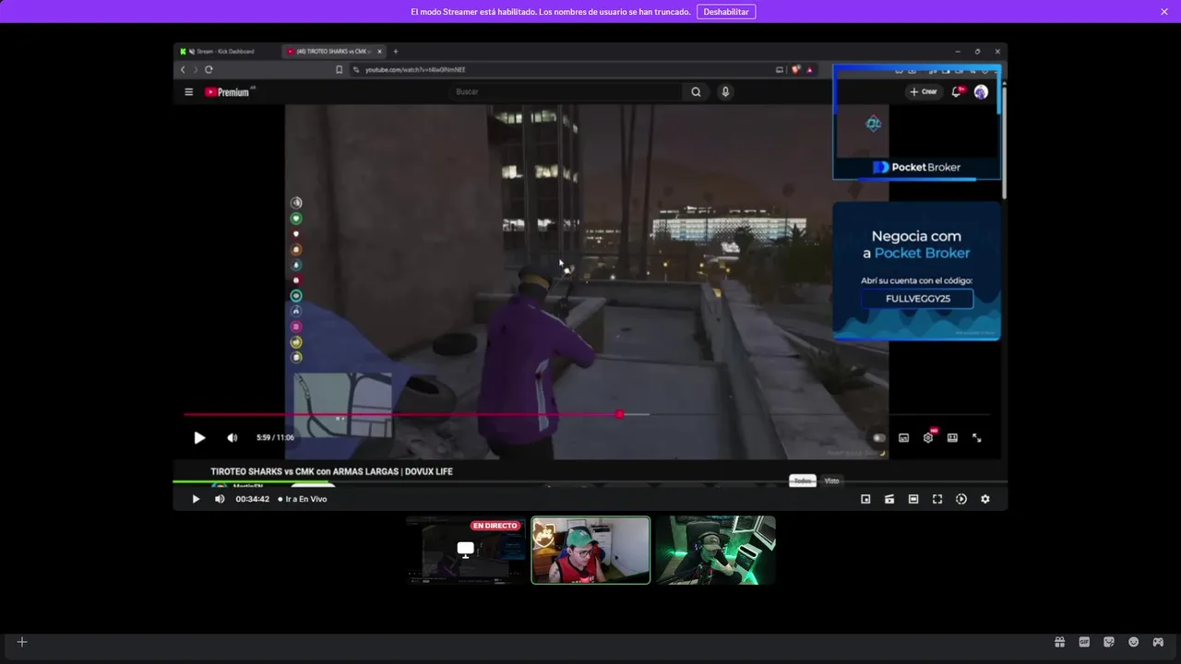The image size is (1181, 664).
Task: Select the EN DIRECTO stream thumbnail
Action: (x=466, y=550)
